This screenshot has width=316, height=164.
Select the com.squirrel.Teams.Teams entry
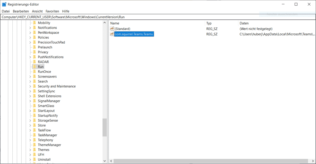134,34
